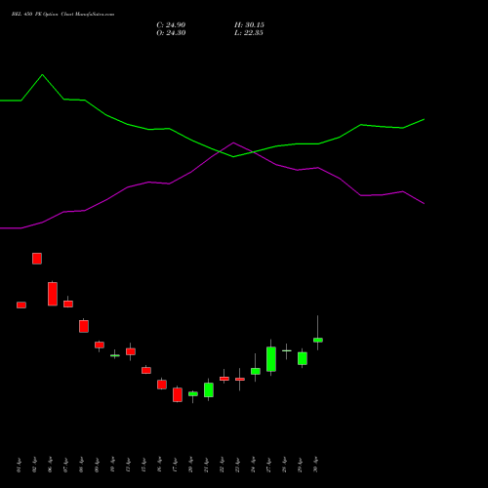Click the '20 Apr' date axis label
This screenshot has height=488, width=488.
190,465
